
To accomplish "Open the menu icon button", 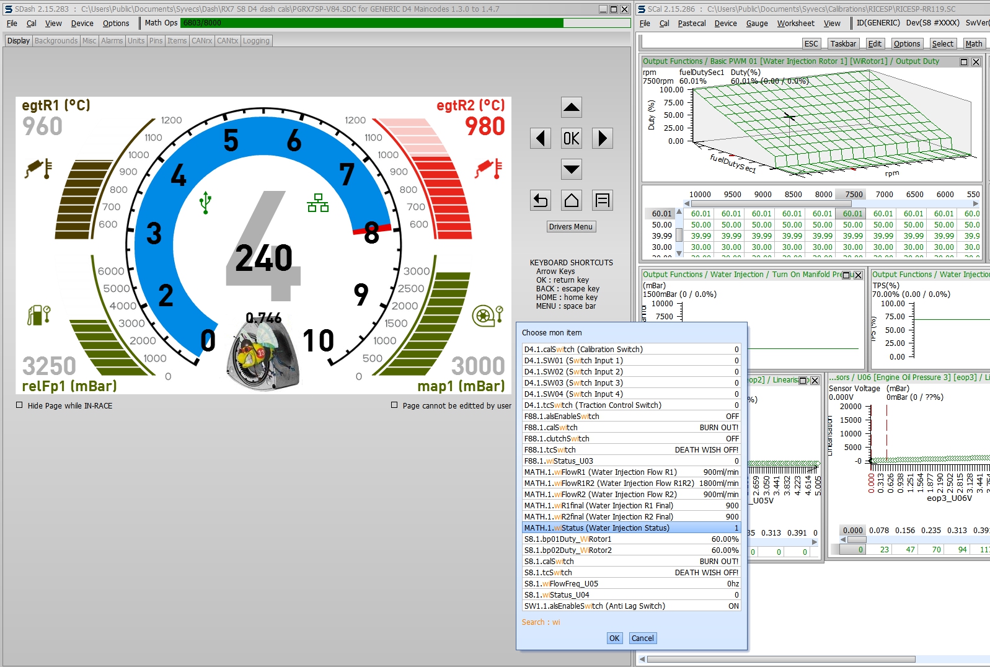I will (602, 200).
